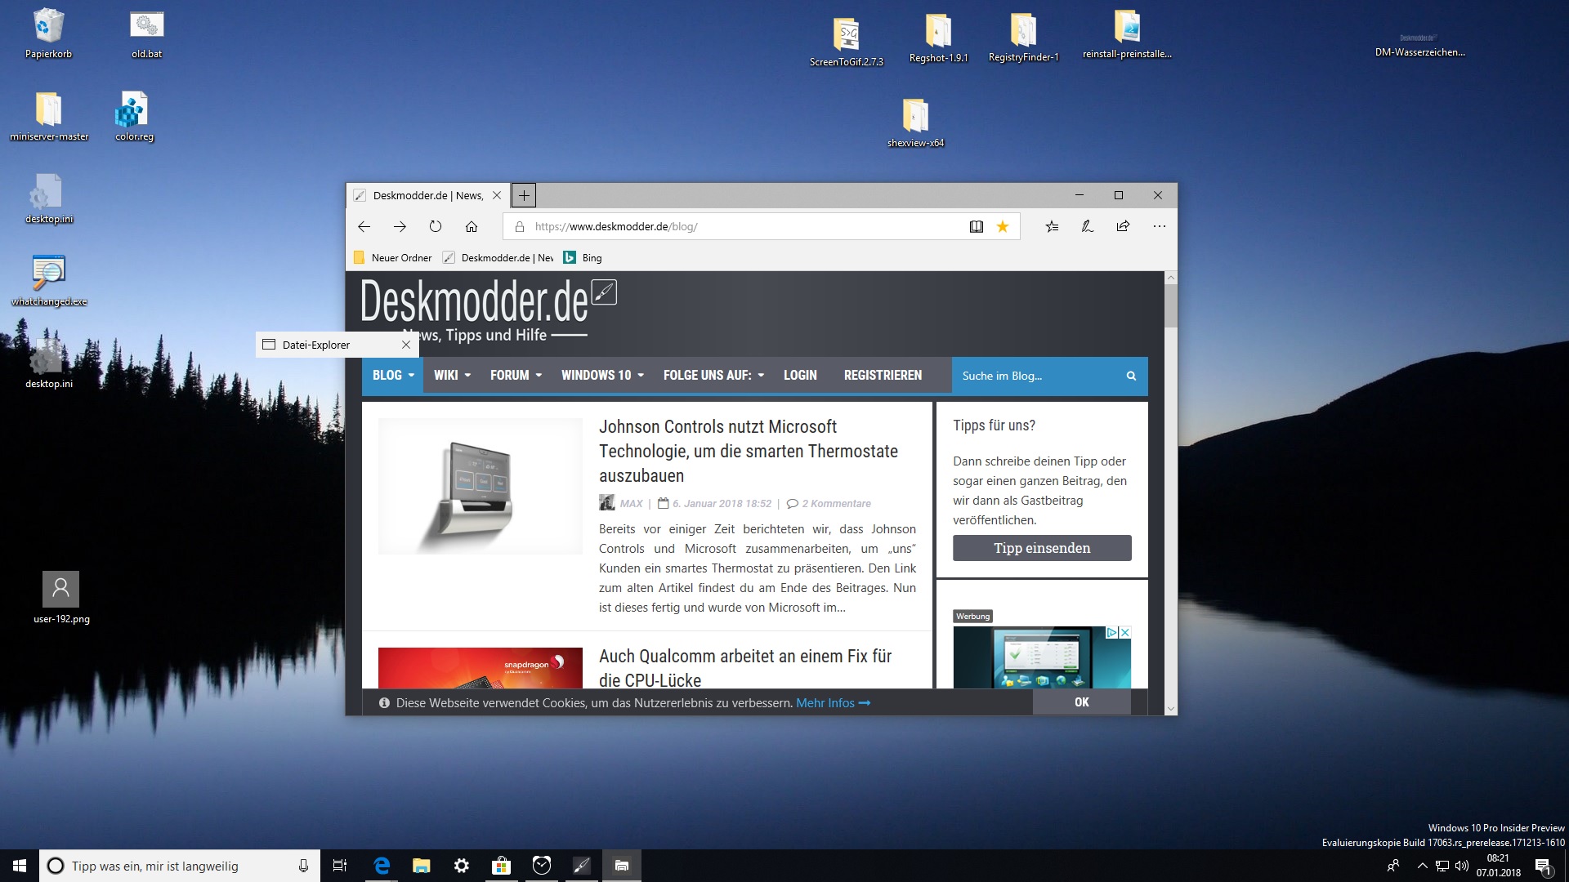
Task: Accept cookies with the OK button
Action: tap(1081, 702)
